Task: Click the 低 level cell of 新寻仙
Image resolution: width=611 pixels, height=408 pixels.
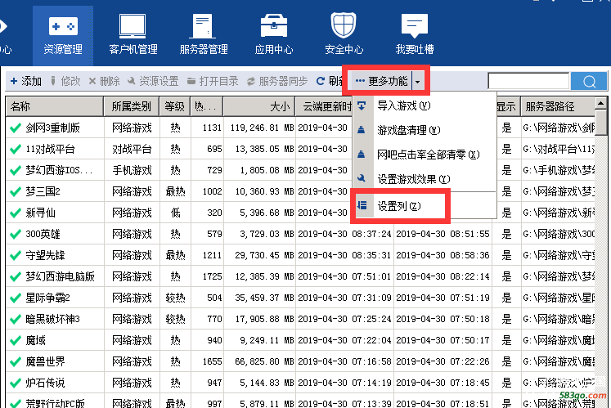Action: 175,213
